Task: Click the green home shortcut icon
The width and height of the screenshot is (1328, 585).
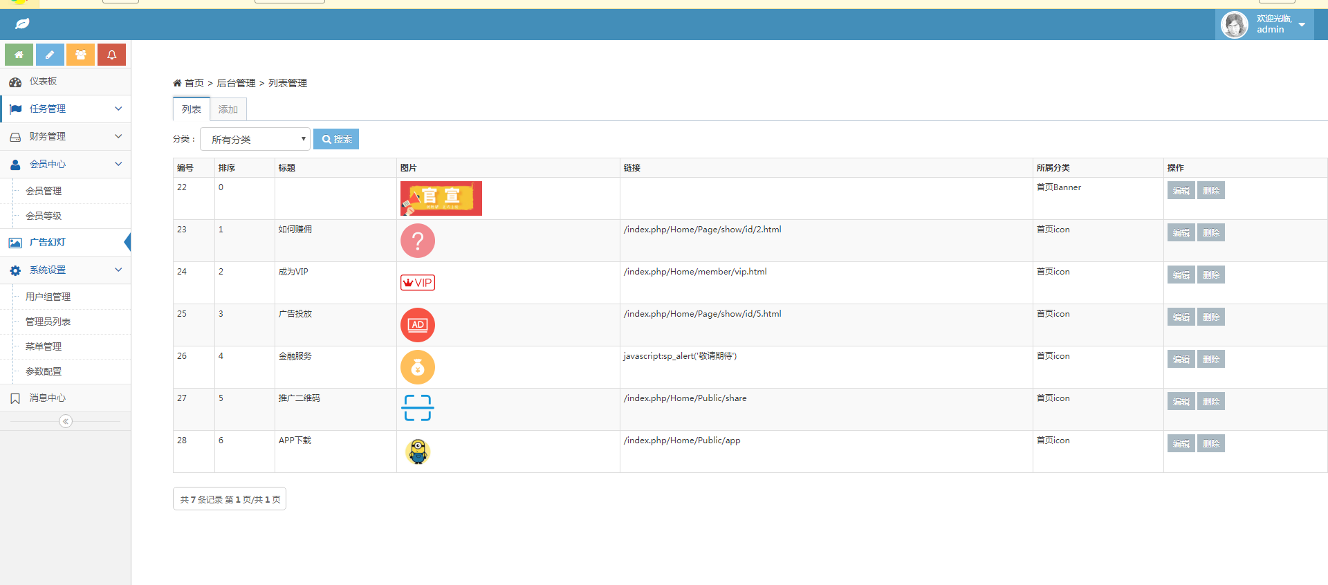Action: tap(19, 55)
